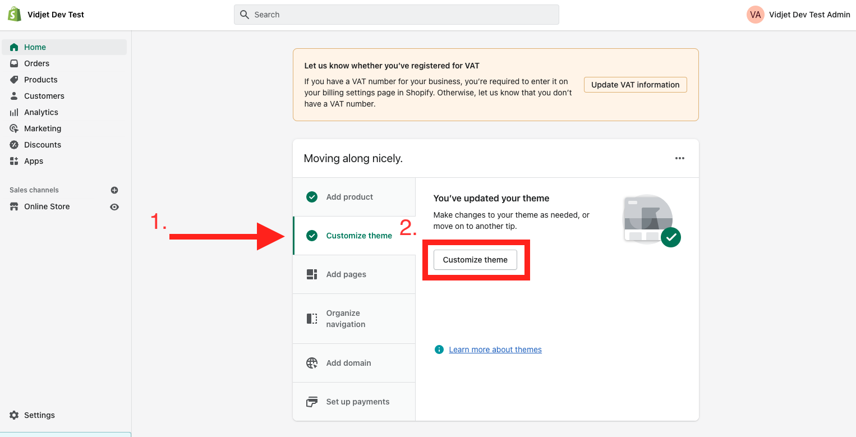
Task: Click the green checkmark beside Customize theme tab
Action: (312, 236)
